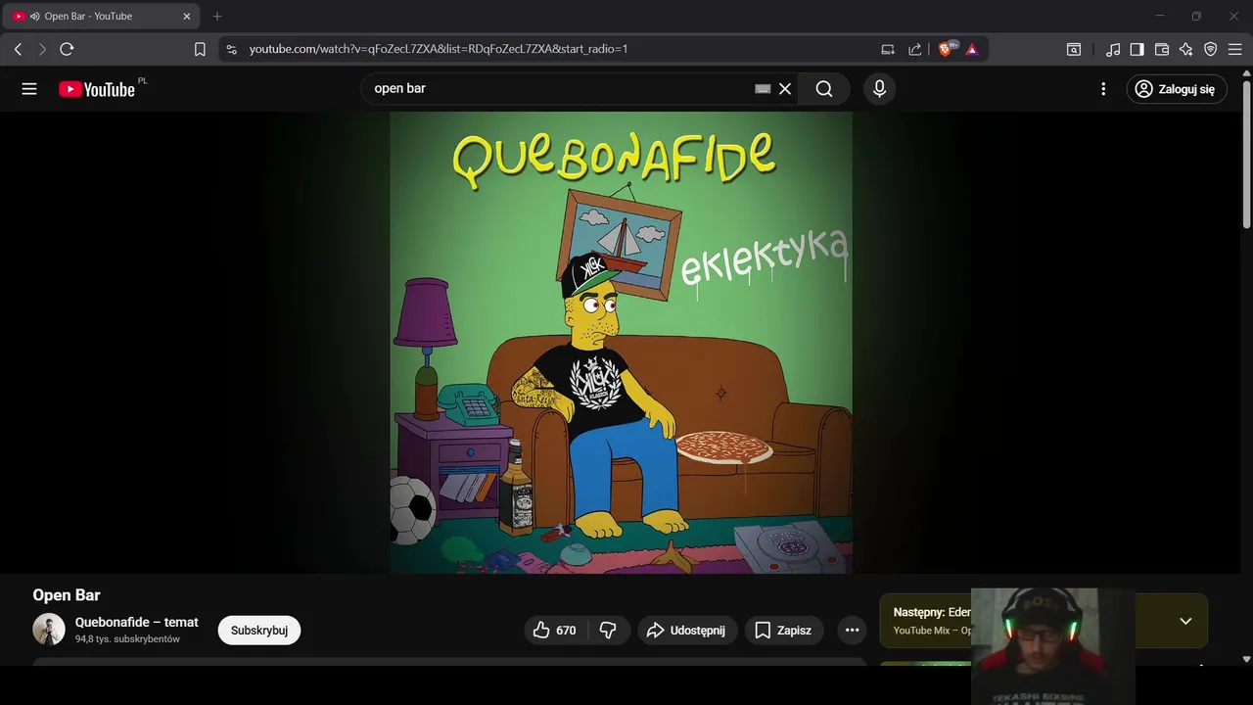View site information icon in the address bar
Viewport: 1253px width, 705px height.
coord(231,49)
